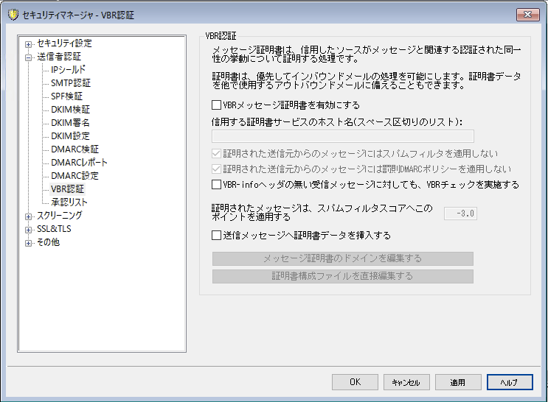Click the キャンセル button
The height and width of the screenshot is (402, 548).
click(406, 382)
